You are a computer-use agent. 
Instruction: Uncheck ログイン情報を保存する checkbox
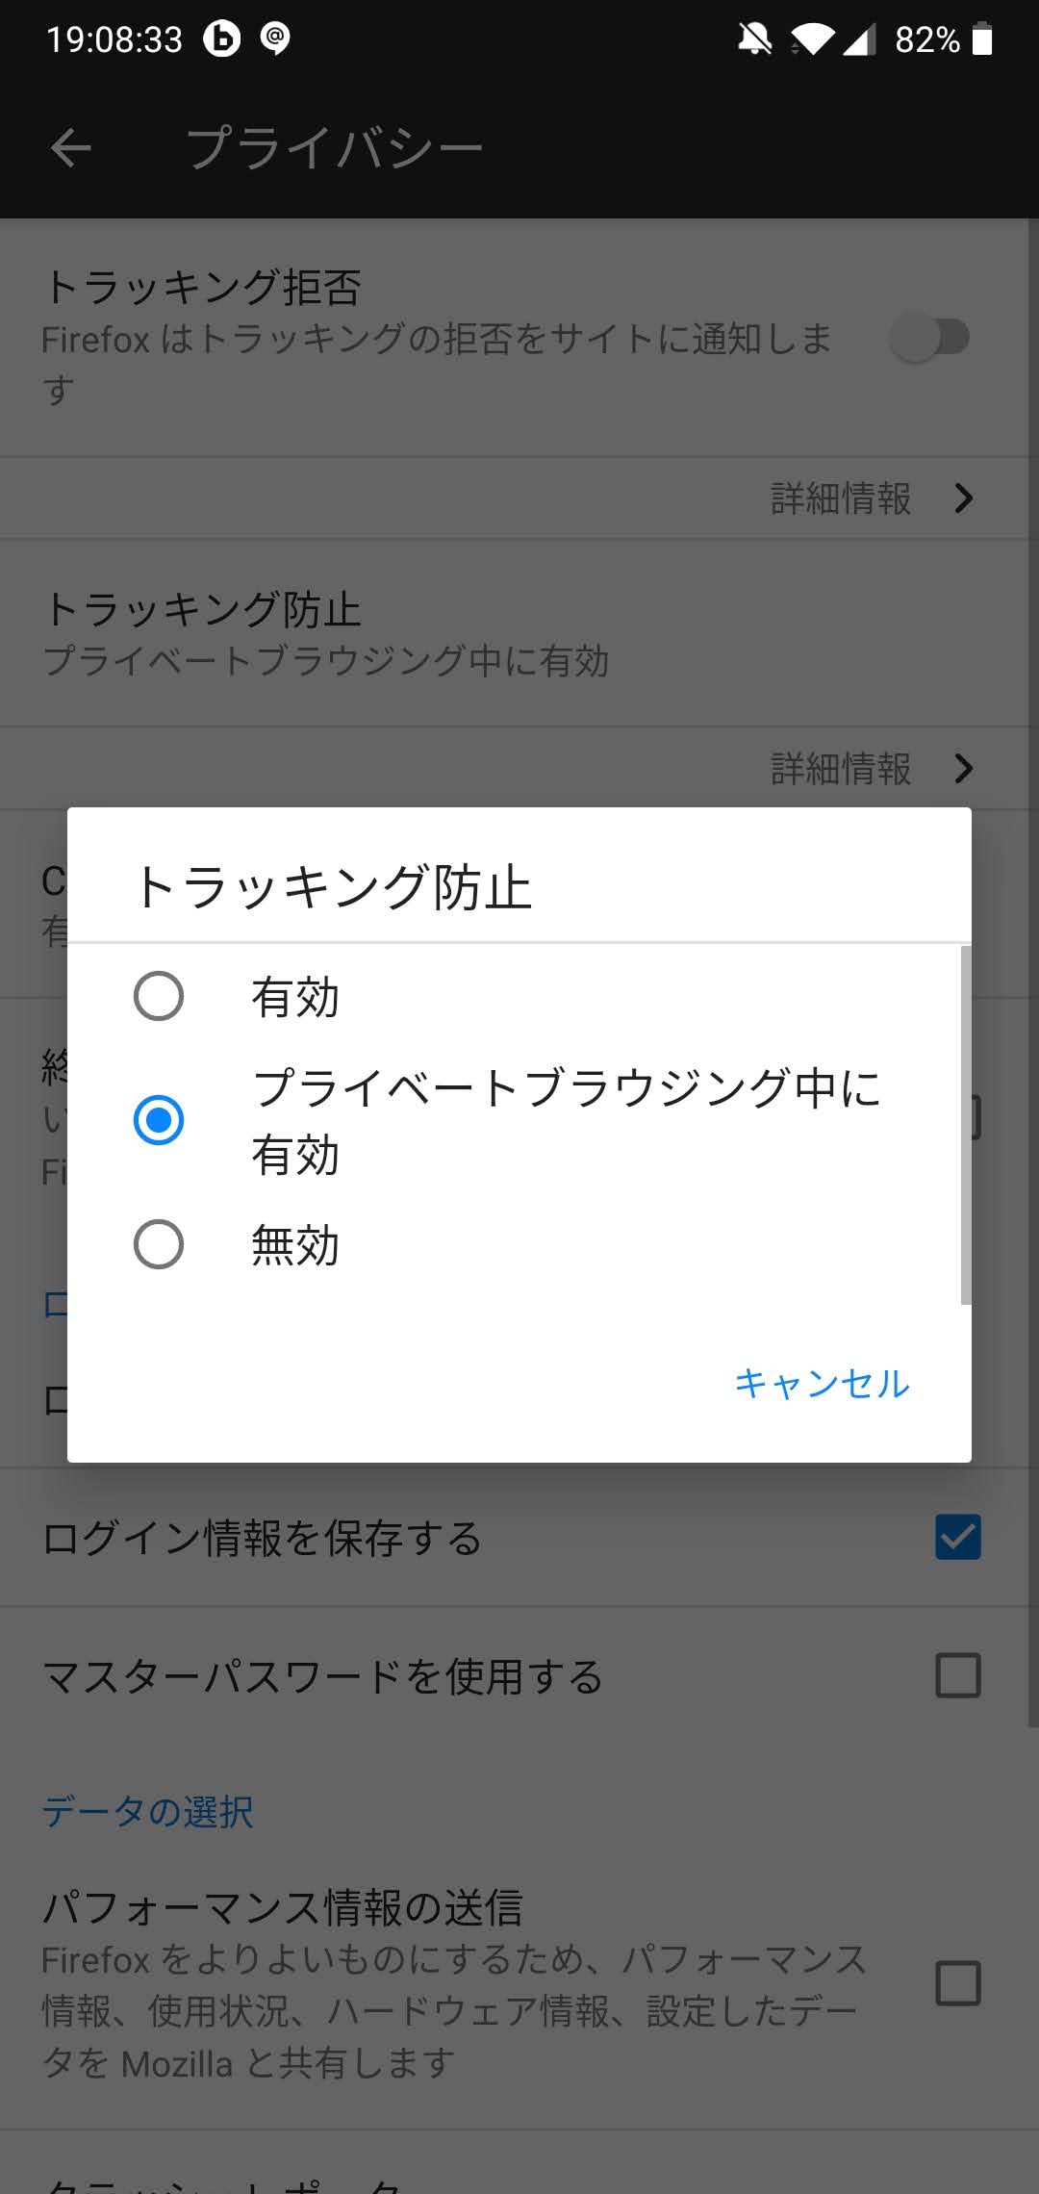[958, 1537]
